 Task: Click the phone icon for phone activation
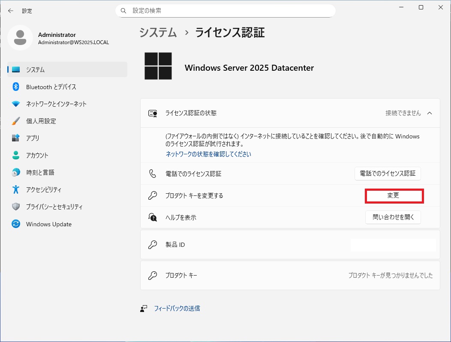(153, 174)
